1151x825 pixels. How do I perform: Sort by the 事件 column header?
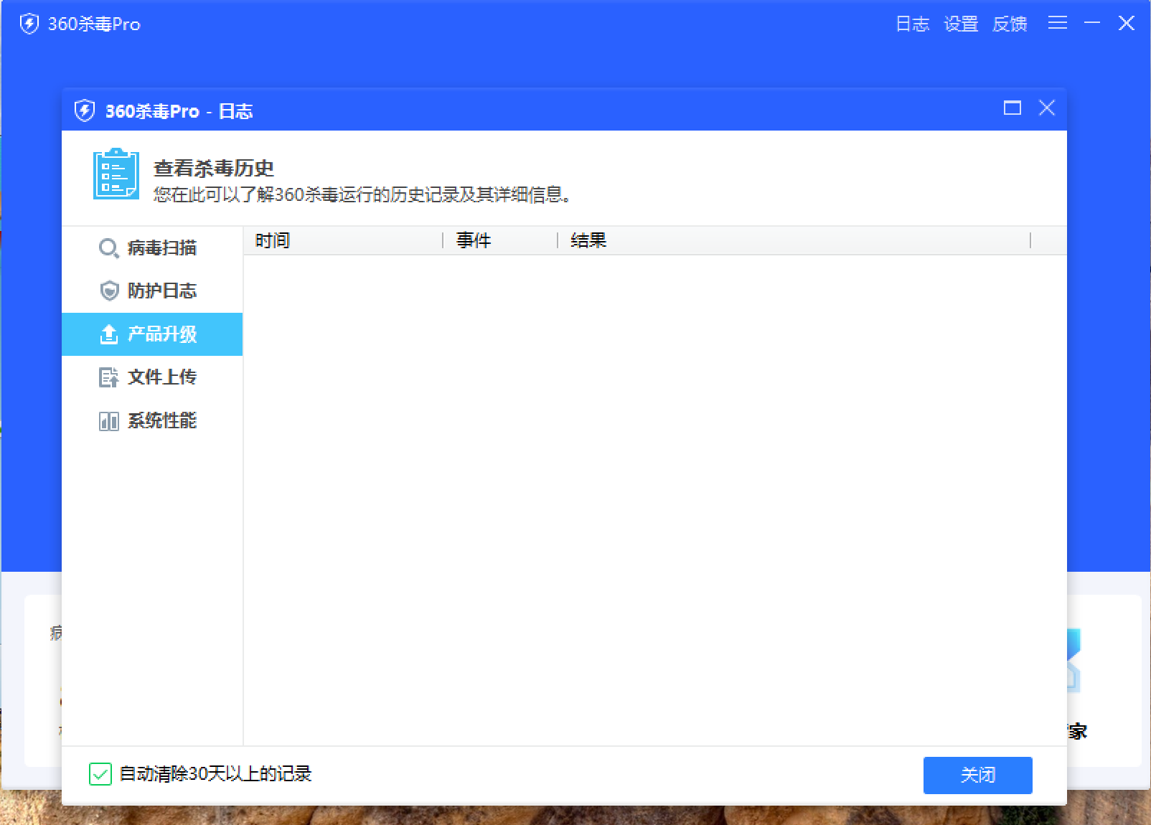[474, 241]
